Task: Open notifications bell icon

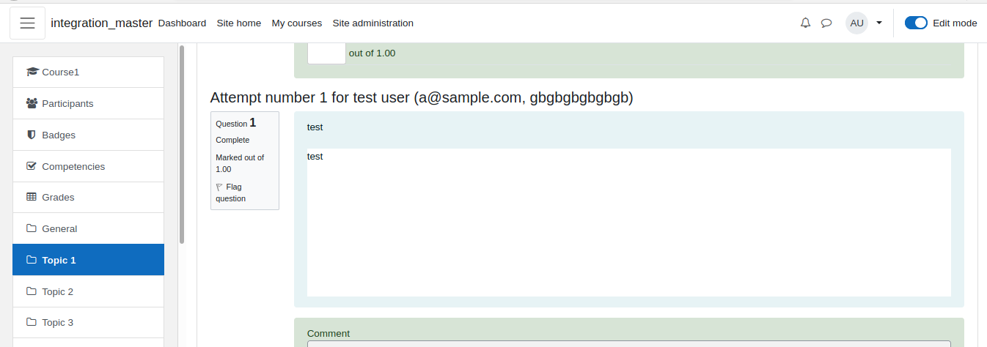Action: click(805, 23)
